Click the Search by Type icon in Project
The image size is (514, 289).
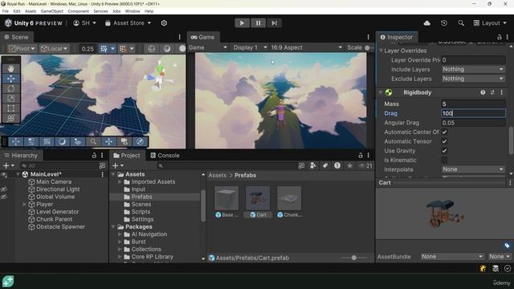pyautogui.click(x=312, y=166)
